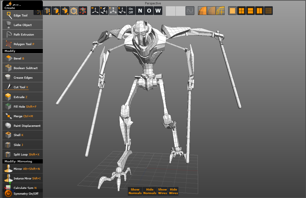Image resolution: width=306 pixels, height=198 pixels.
Task: Click Hide Normals button
Action: pos(150,191)
